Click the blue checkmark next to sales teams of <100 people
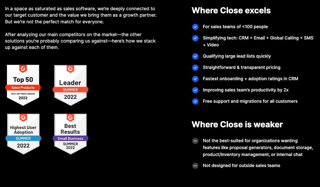Viewport: 320px width, 187px height. tap(195, 27)
